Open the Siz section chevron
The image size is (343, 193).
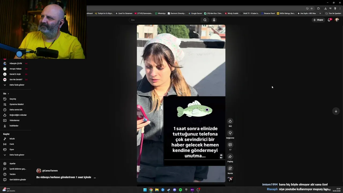(x=8, y=94)
